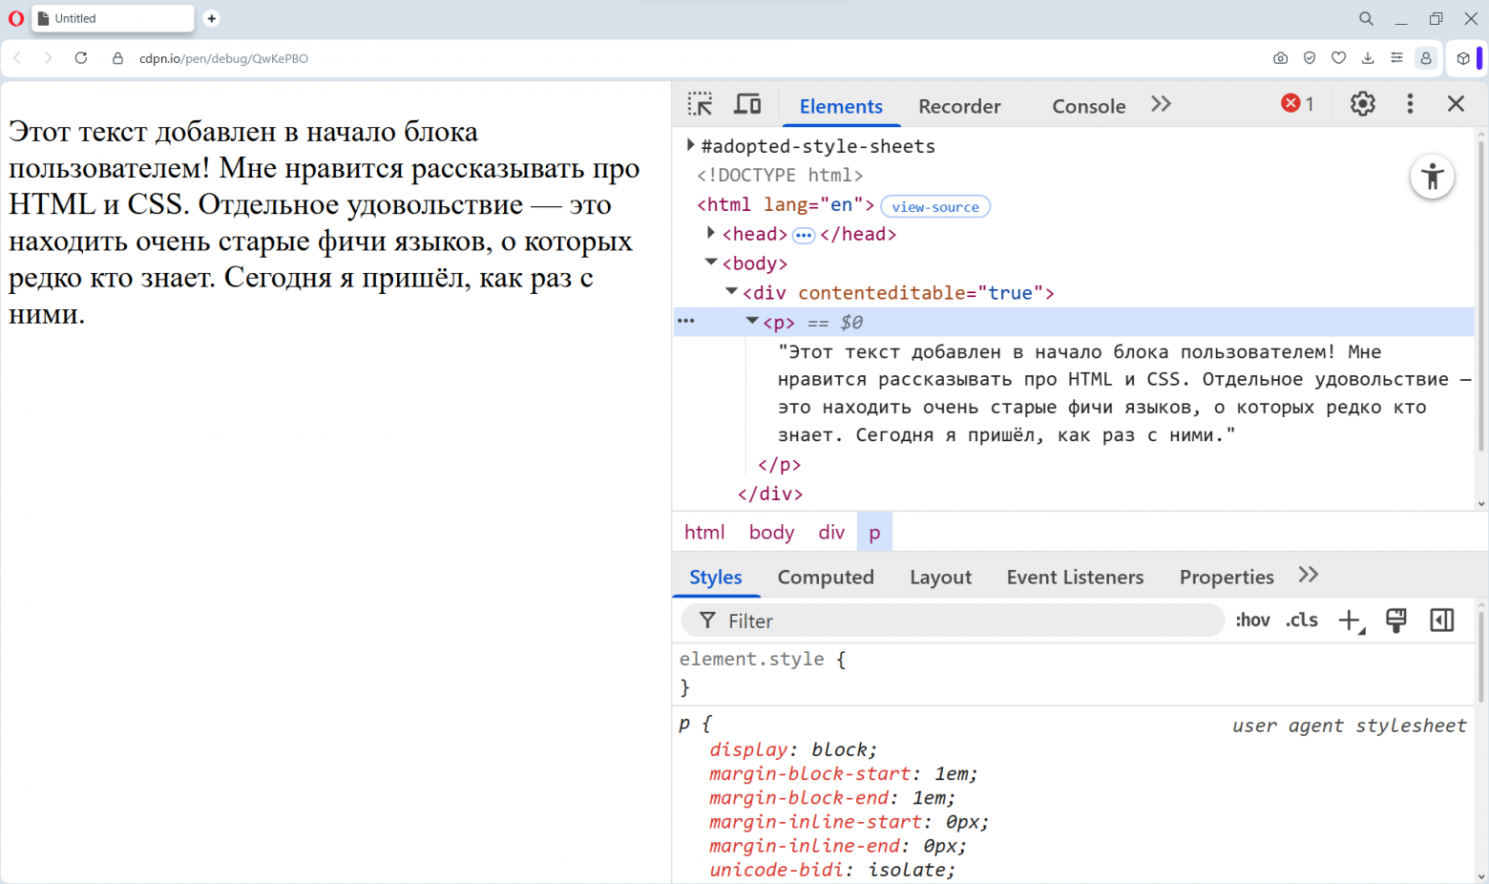The width and height of the screenshot is (1489, 884).
Task: Show more DevTools panel tabs
Action: click(x=1161, y=104)
